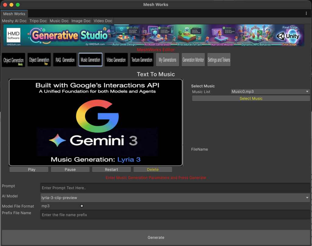Open the three-dot window options menu
Image resolution: width=312 pixels, height=246 pixels.
(x=306, y=13)
